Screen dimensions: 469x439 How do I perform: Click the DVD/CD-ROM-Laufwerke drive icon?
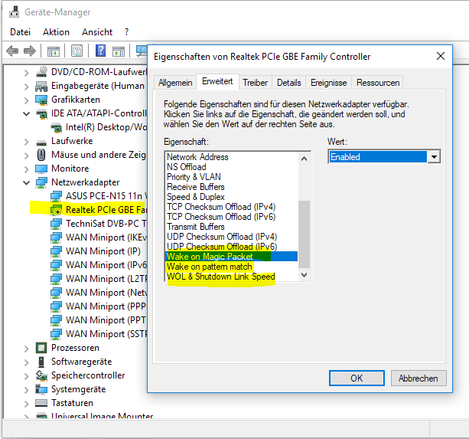pyautogui.click(x=41, y=72)
